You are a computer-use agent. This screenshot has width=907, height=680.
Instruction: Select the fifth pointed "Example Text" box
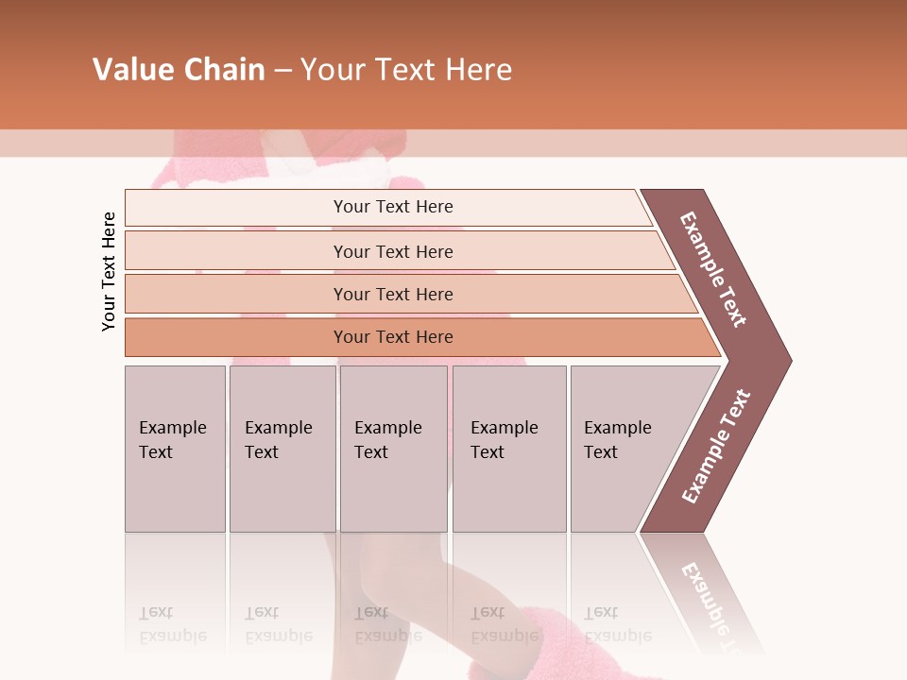[624, 448]
